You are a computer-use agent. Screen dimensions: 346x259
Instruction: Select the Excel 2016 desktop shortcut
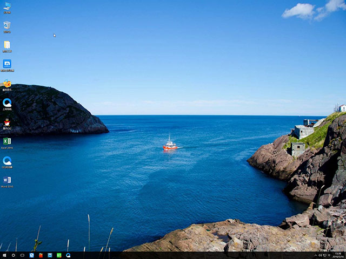point(7,141)
